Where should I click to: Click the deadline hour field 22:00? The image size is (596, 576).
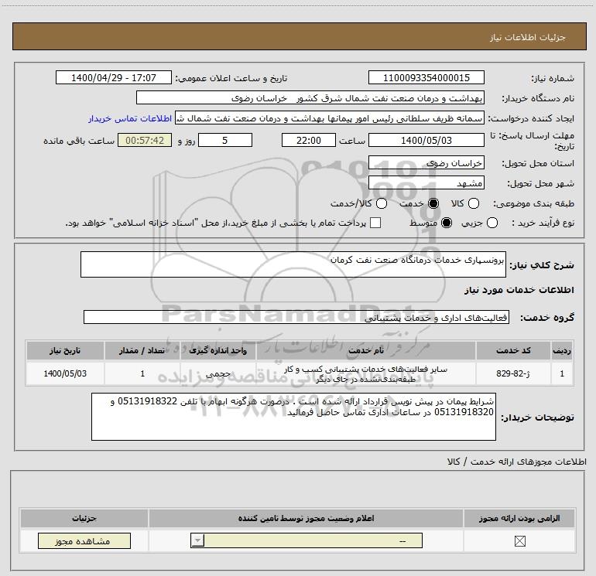click(x=309, y=140)
